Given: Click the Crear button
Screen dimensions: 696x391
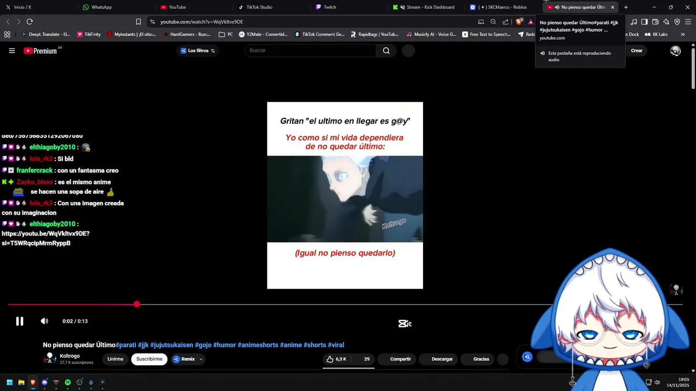Looking at the screenshot, I should tap(637, 51).
